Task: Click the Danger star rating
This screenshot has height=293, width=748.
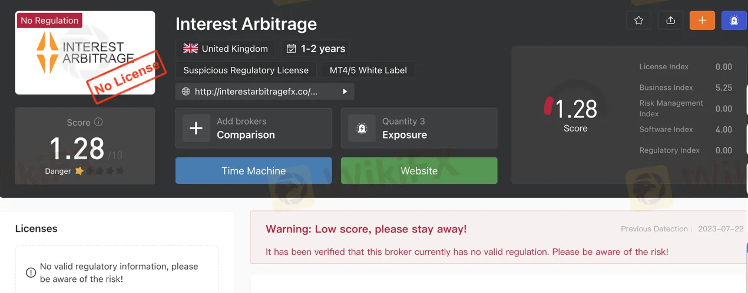Action: (100, 171)
